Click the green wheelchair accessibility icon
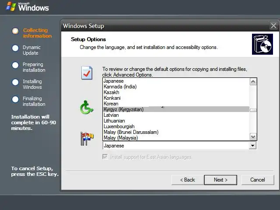 click(x=87, y=107)
